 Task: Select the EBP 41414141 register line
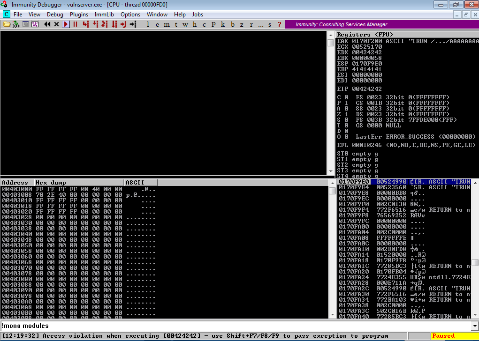coord(359,69)
